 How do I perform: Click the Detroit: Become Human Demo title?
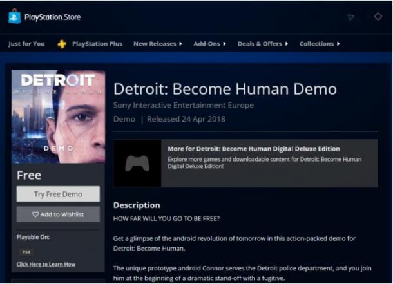pyautogui.click(x=225, y=89)
